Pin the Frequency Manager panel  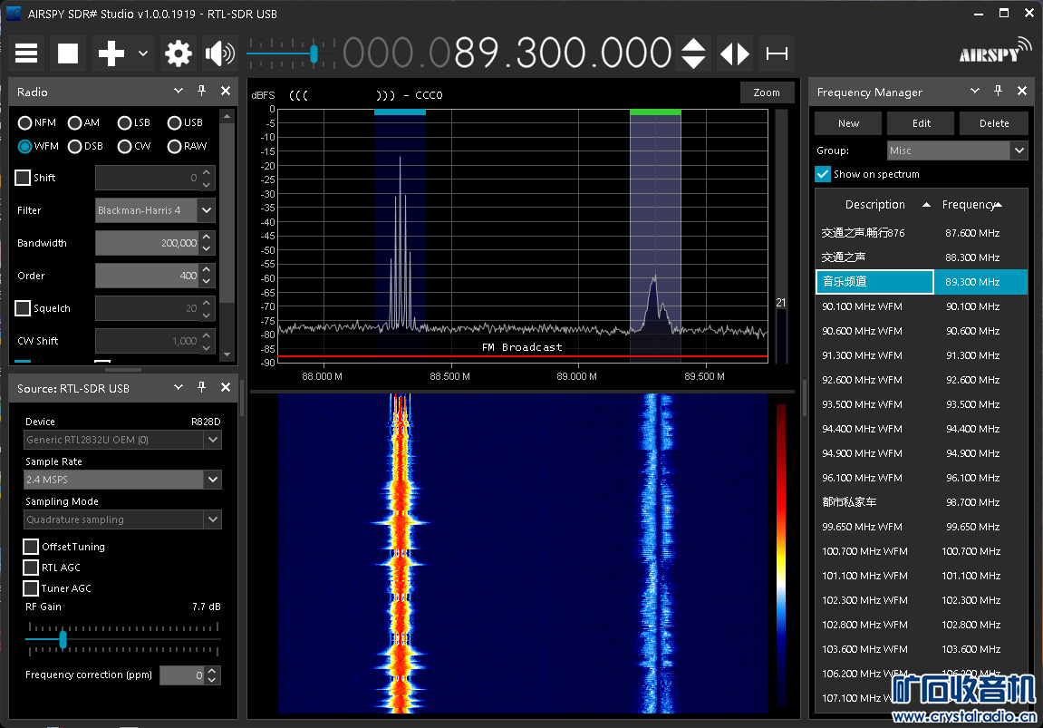pos(999,92)
